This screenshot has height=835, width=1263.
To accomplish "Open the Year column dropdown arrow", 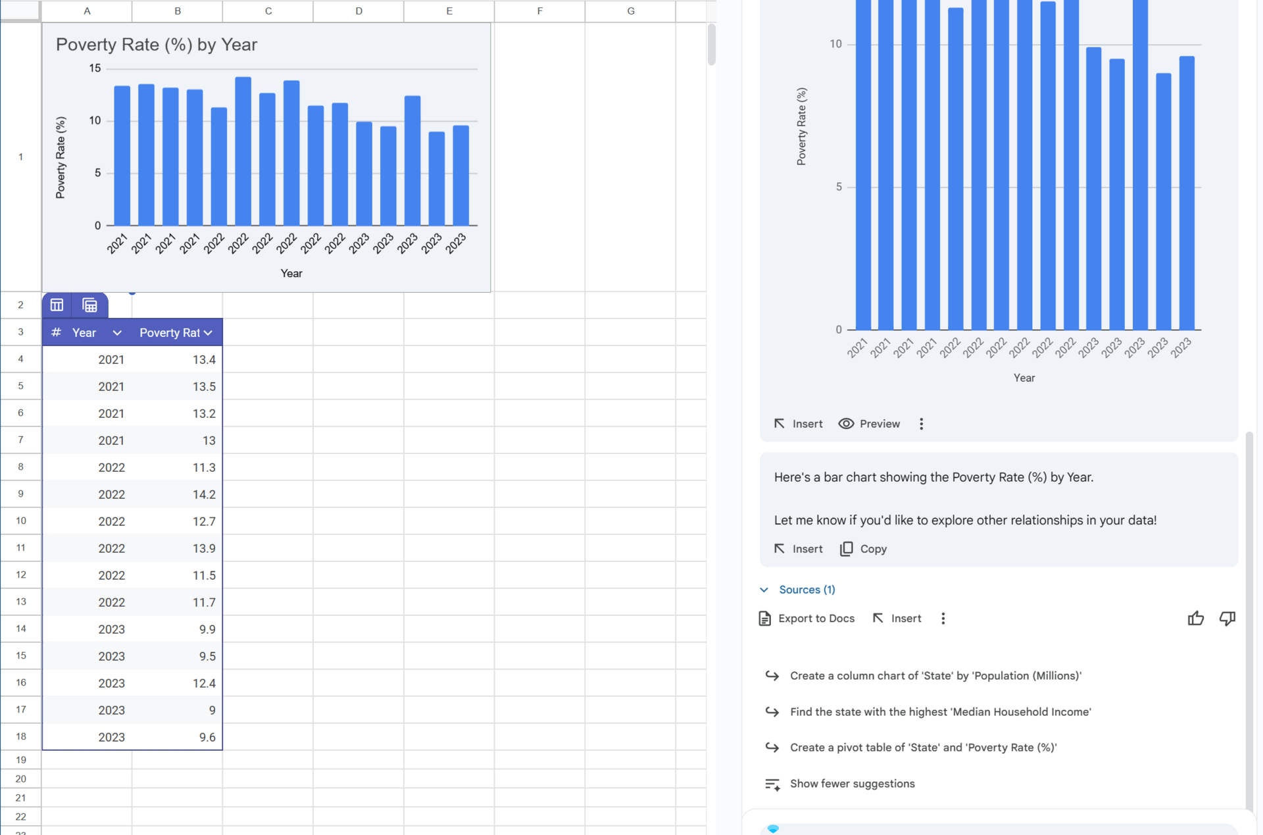I will click(x=117, y=333).
